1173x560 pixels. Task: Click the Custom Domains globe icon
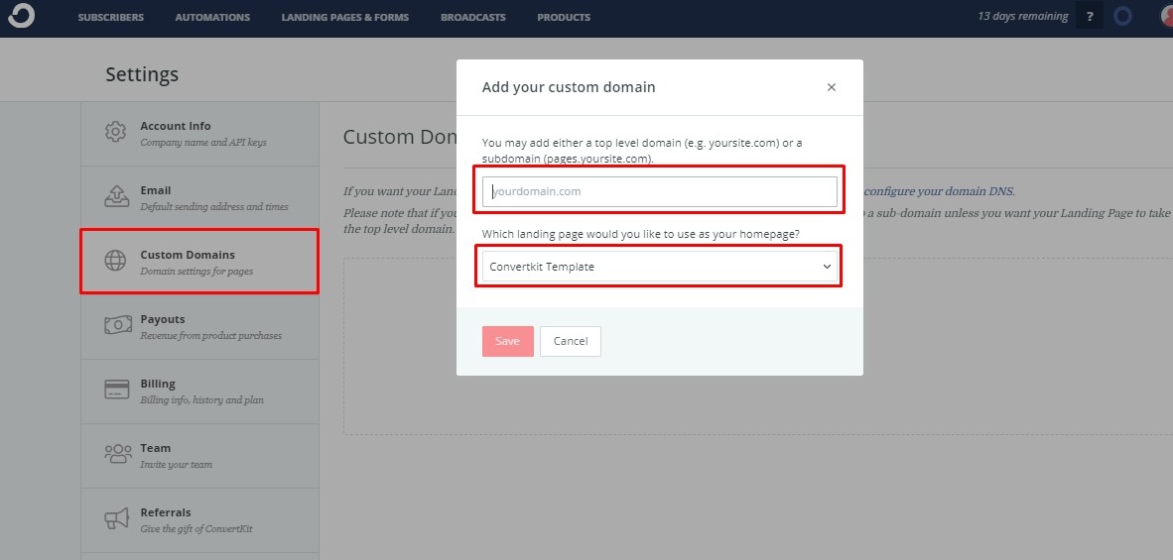pos(115,262)
